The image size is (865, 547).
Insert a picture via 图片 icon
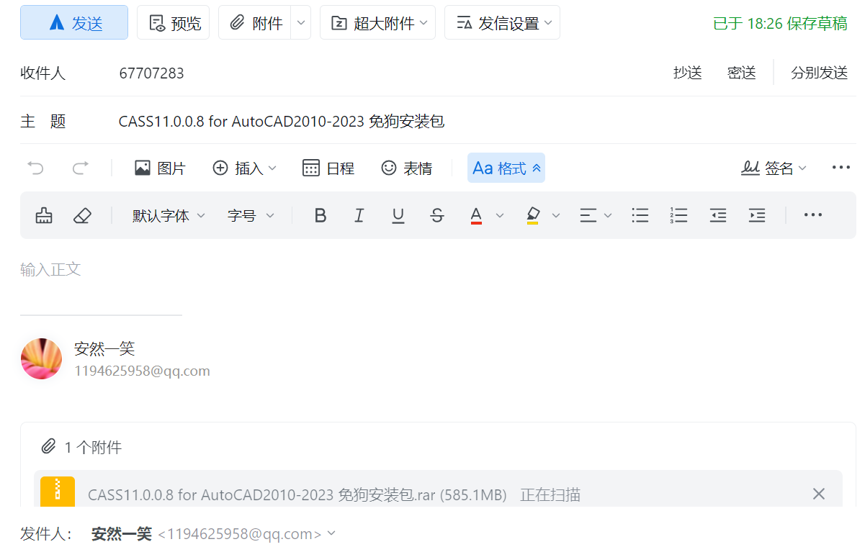click(160, 168)
